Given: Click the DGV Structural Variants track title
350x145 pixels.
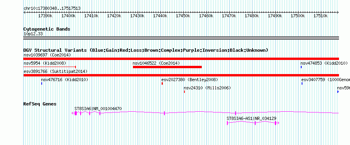Looking at the screenshot, I should tap(146, 50).
